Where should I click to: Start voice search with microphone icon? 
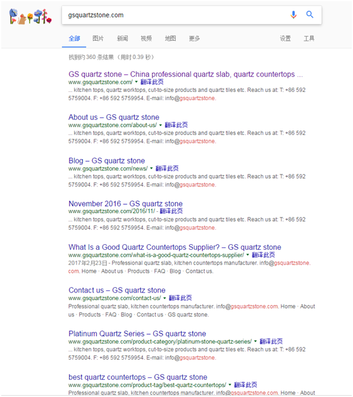[x=294, y=15]
